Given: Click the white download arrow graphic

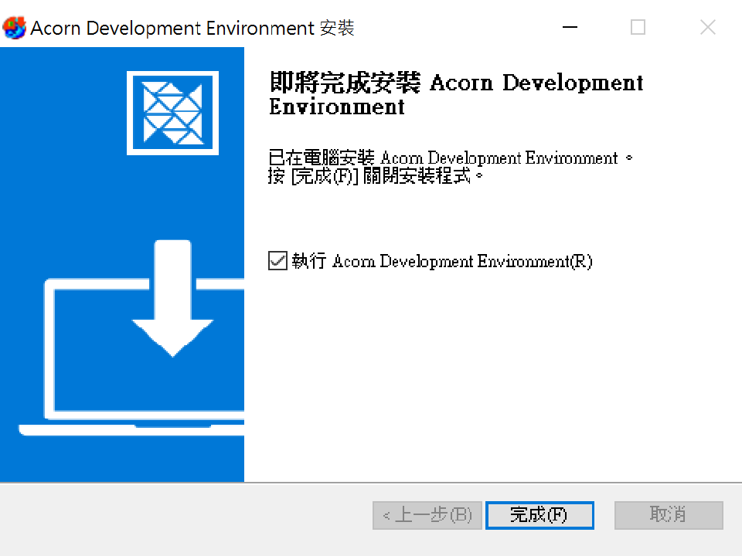Looking at the screenshot, I should coord(172,297).
